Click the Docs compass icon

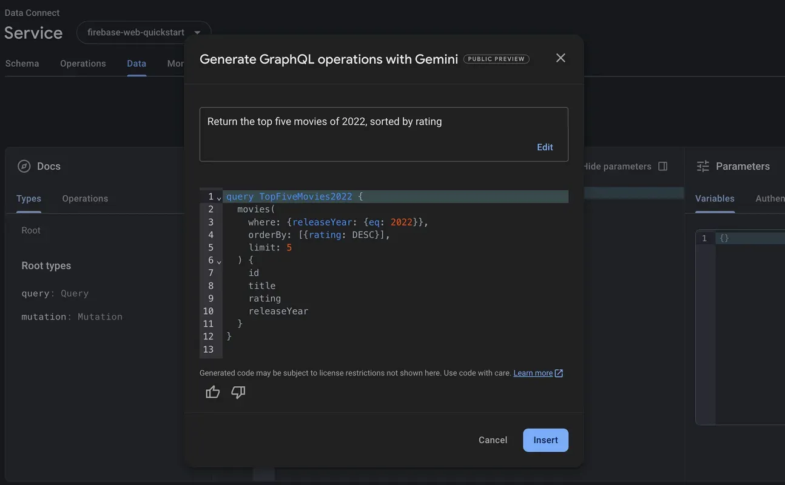(x=24, y=166)
